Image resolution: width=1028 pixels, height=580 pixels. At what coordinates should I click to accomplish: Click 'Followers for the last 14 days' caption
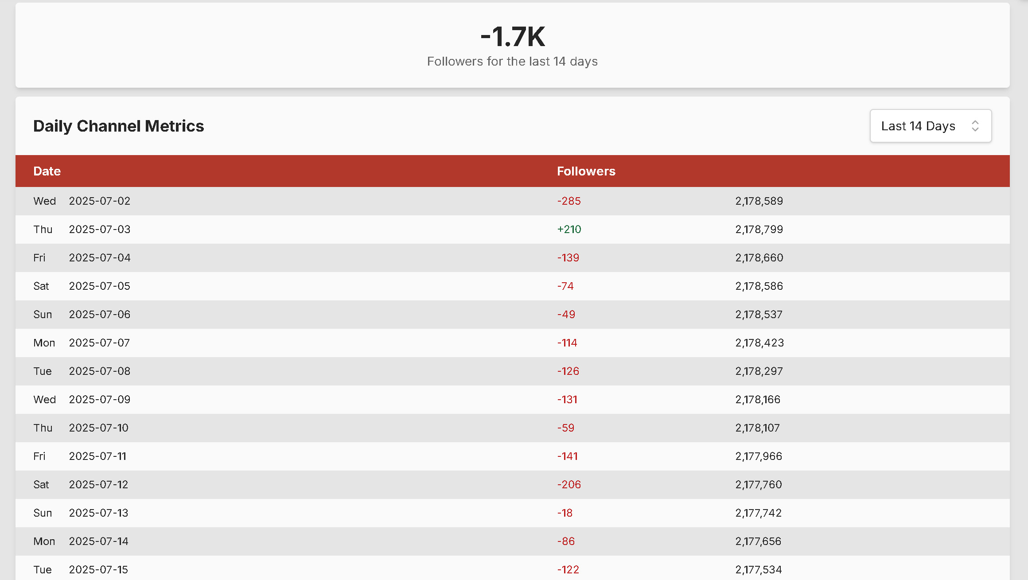pos(512,61)
